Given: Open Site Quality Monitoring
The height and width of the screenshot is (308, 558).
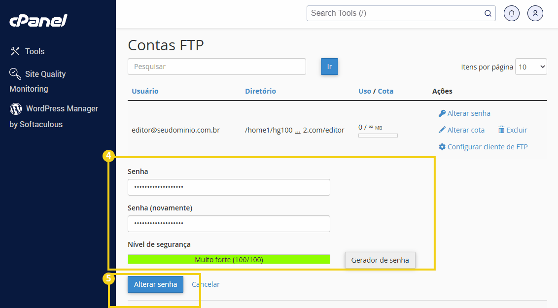Looking at the screenshot, I should pos(37,81).
